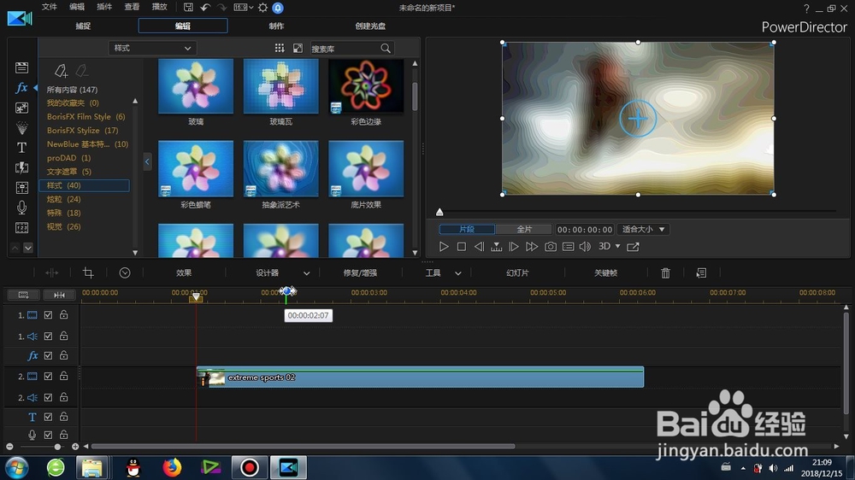Image resolution: width=855 pixels, height=480 pixels.
Task: Expand the 工具 dropdown arrow
Action: pos(458,273)
